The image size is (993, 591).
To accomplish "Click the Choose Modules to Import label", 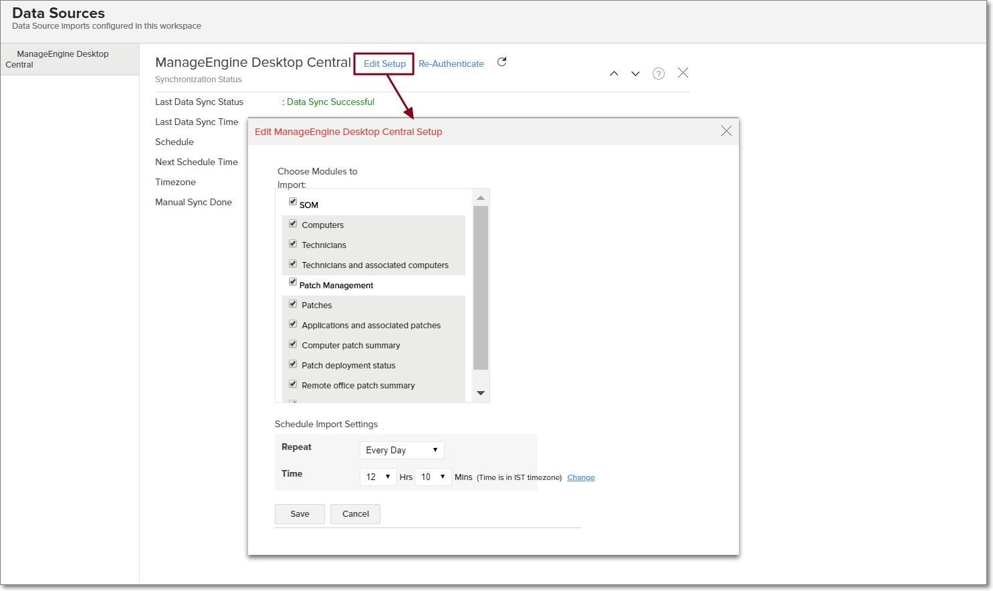I will (x=318, y=178).
